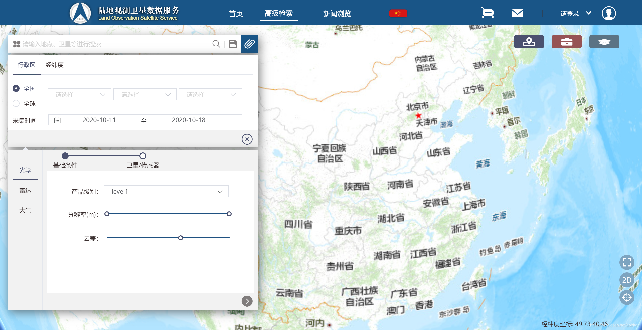This screenshot has height=330, width=642.
Task: Open the mail messages icon
Action: click(x=517, y=13)
